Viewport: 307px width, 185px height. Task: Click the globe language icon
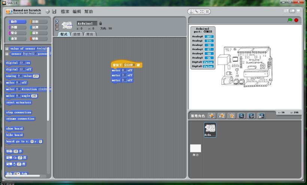48,12
